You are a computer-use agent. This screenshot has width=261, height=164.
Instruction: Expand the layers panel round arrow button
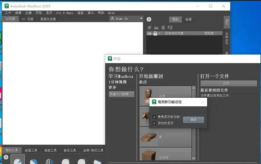pos(149,19)
